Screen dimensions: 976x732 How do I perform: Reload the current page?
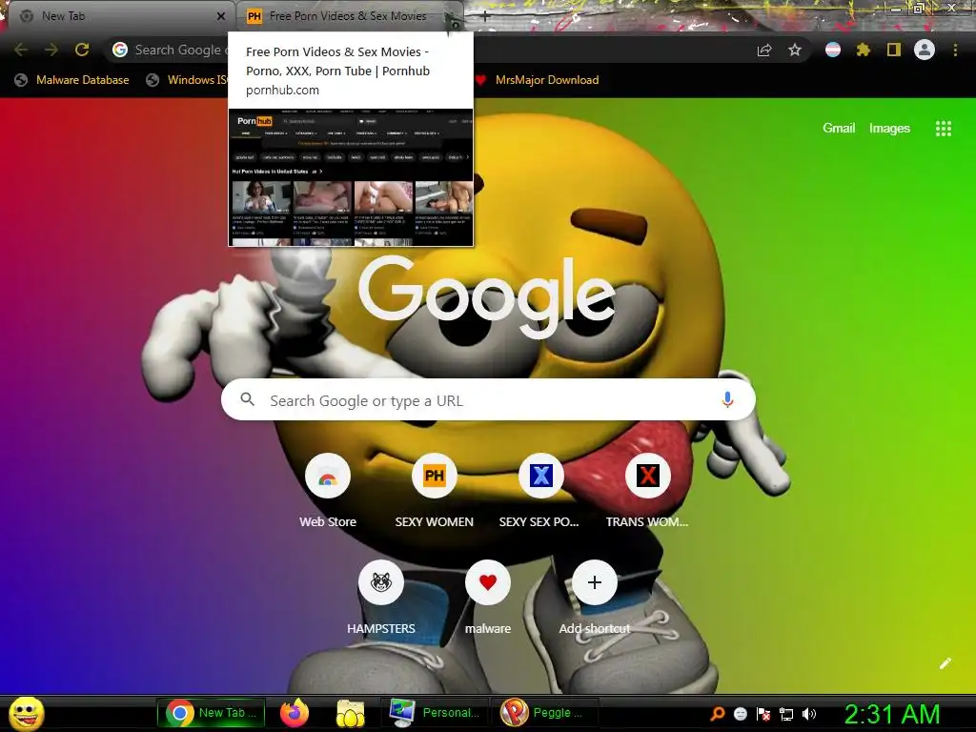pos(82,50)
